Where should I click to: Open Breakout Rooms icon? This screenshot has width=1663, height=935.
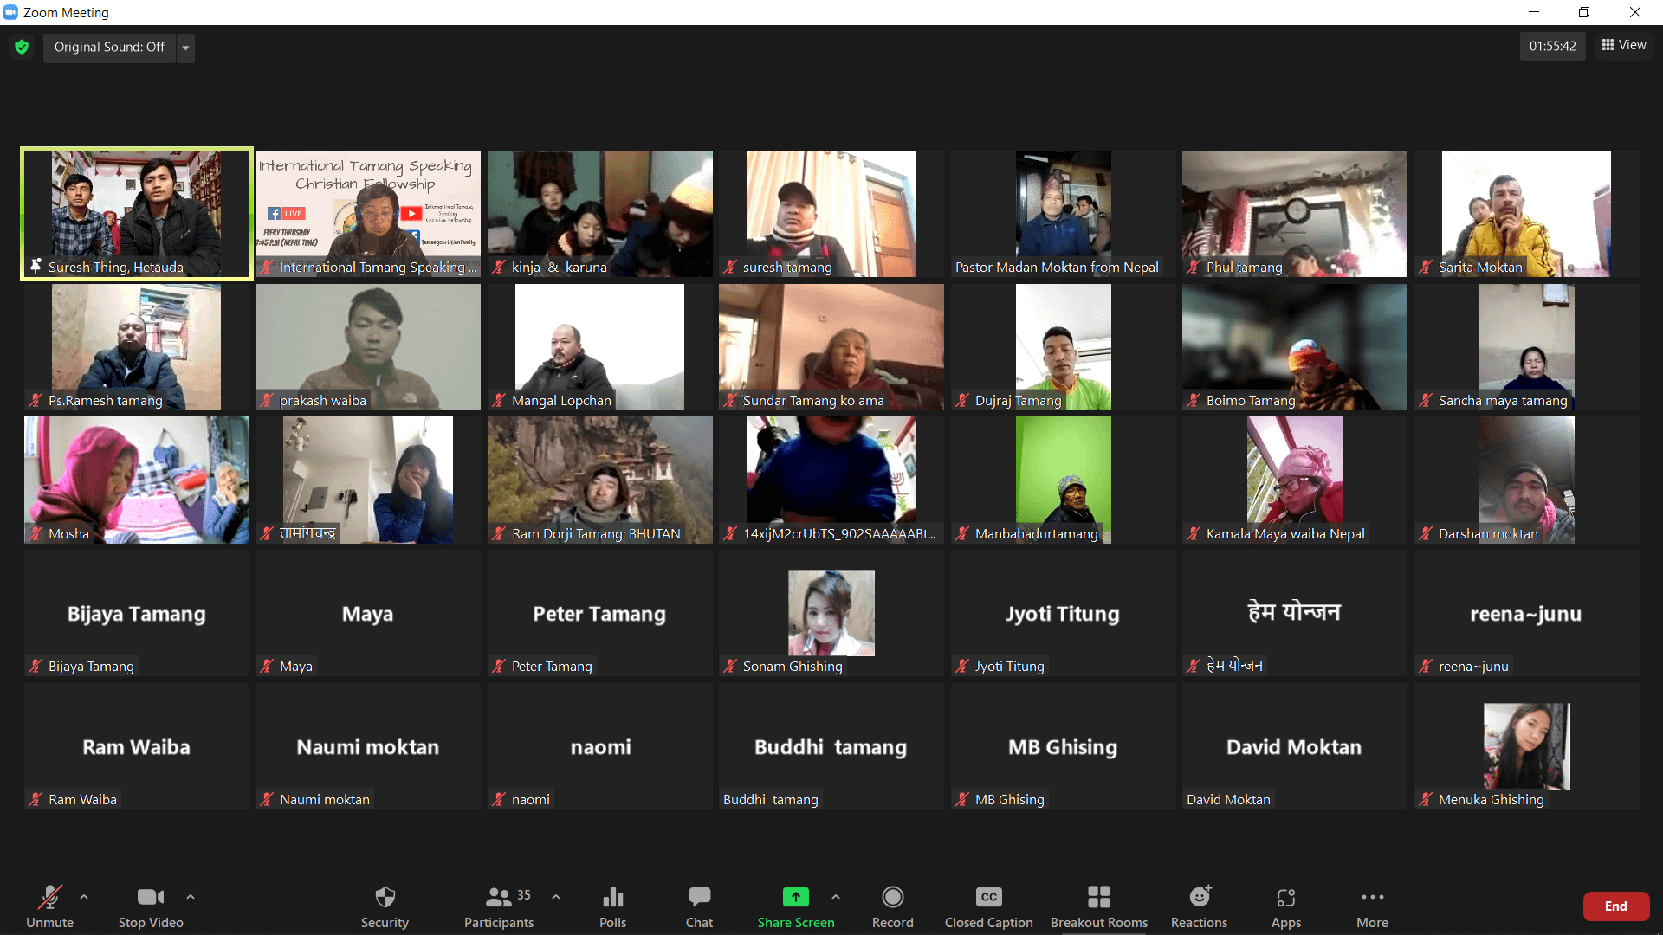(1098, 897)
